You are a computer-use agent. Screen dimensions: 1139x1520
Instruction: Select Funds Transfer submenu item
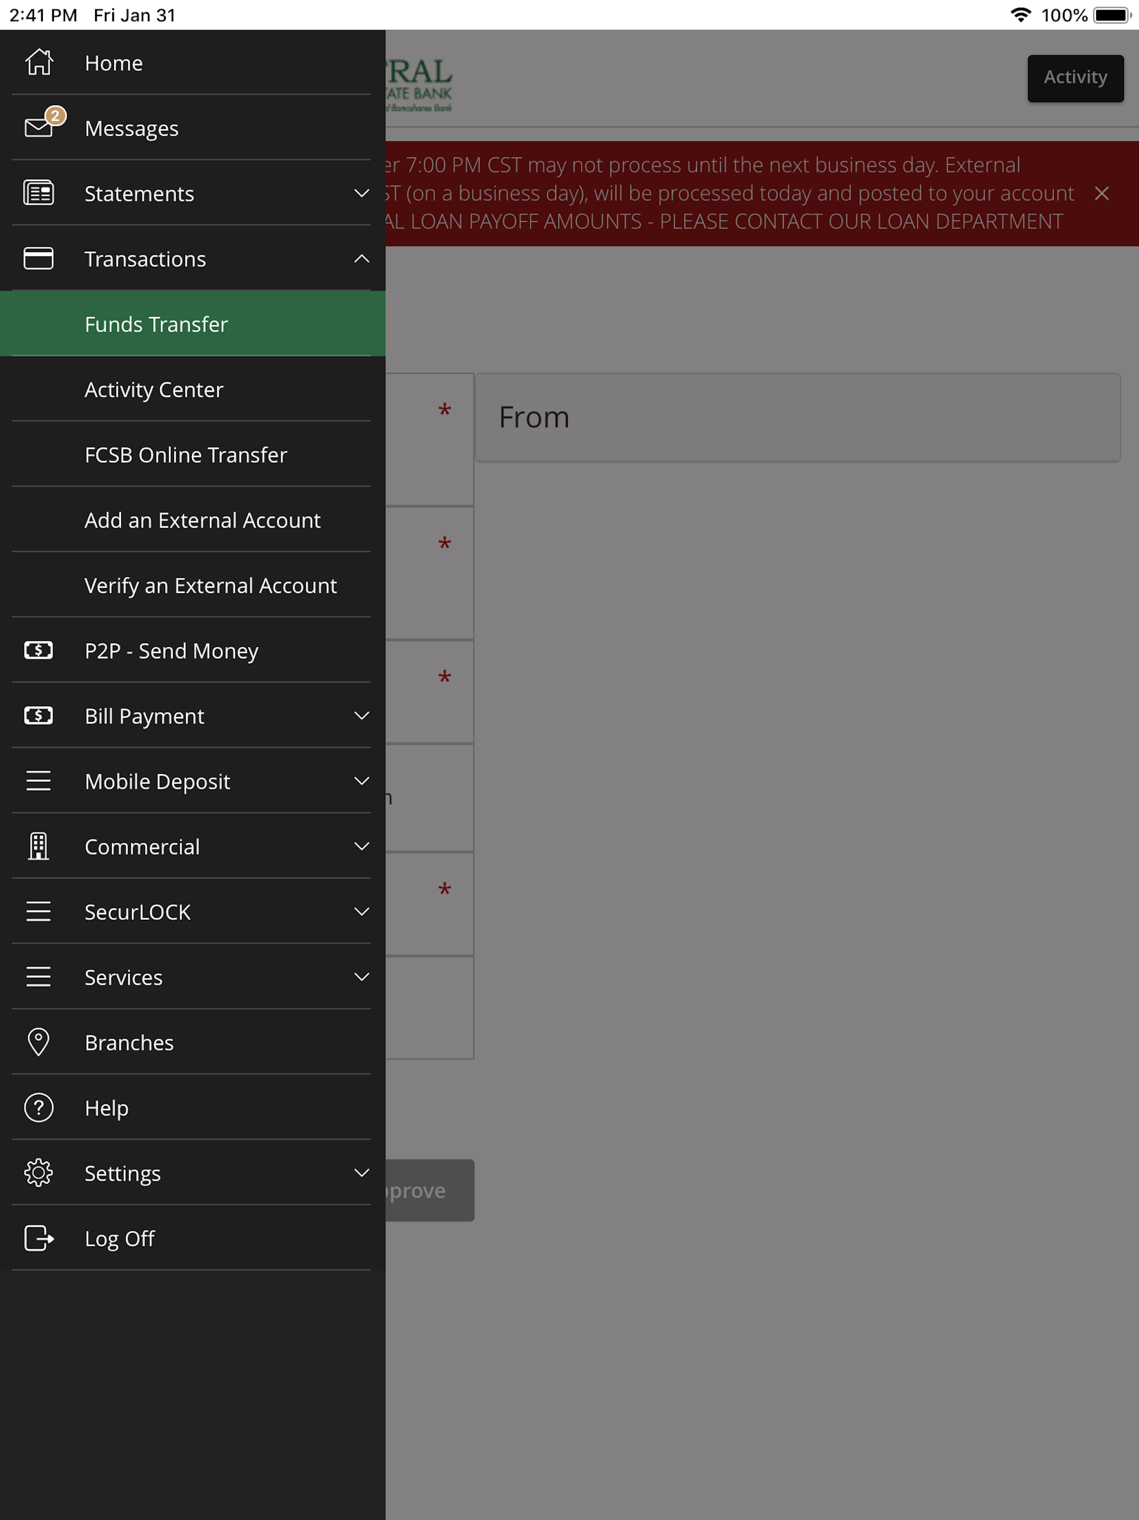(192, 324)
